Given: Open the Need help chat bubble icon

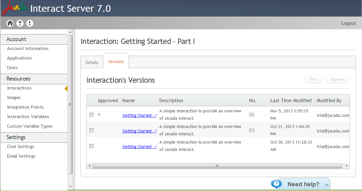Looking at the screenshot, I should (x=276, y=184).
